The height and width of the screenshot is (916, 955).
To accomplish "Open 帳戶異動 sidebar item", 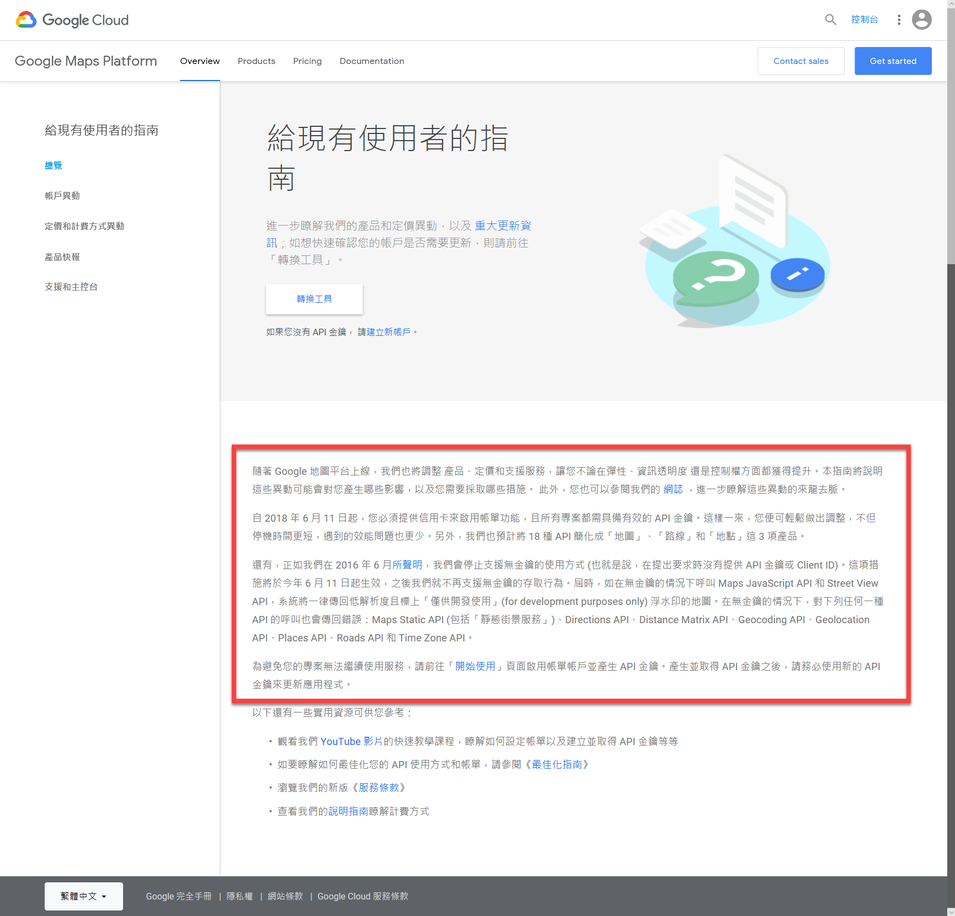I will (x=62, y=196).
